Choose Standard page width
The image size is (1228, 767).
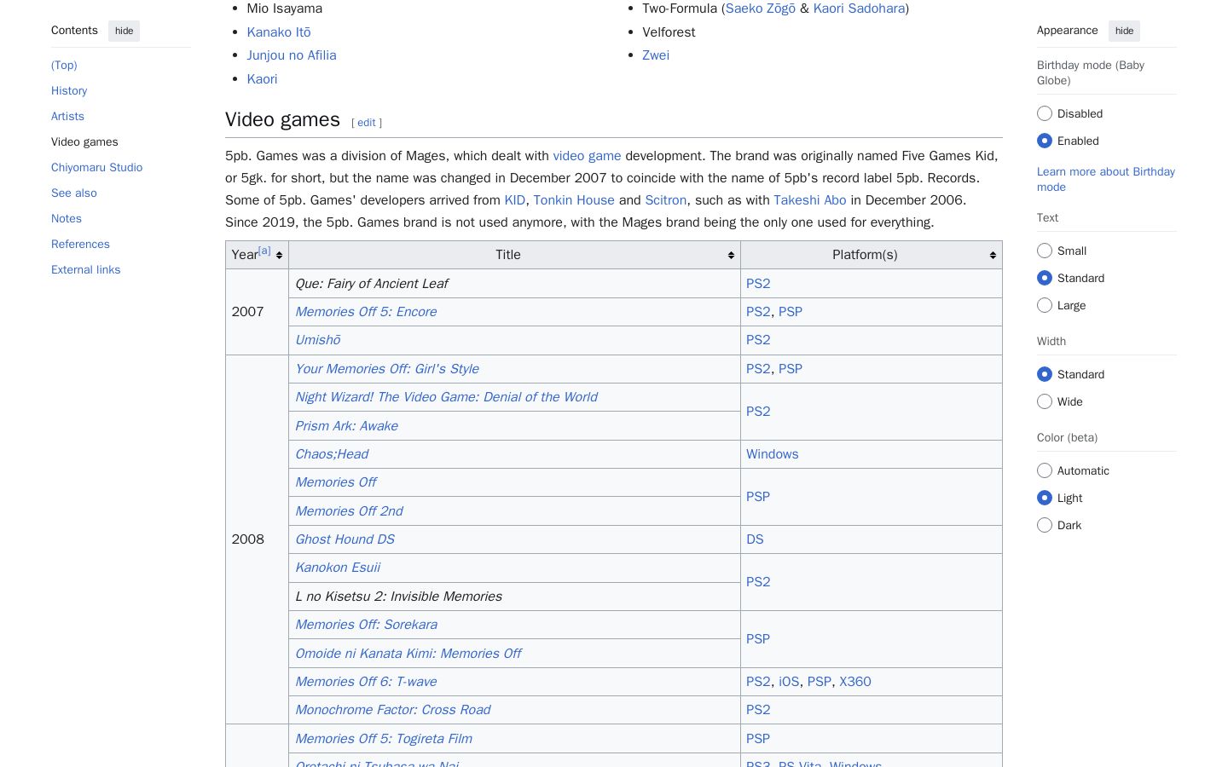1045,374
